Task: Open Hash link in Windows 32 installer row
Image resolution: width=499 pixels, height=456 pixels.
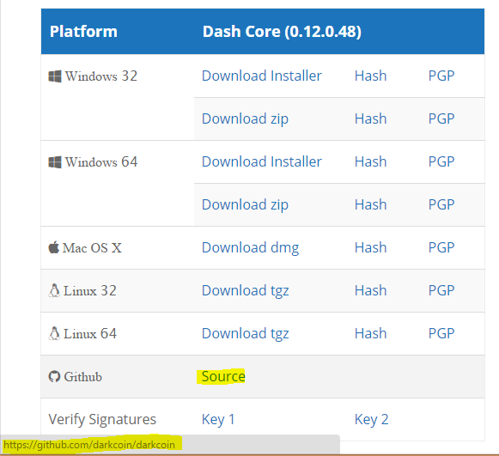Action: point(370,76)
